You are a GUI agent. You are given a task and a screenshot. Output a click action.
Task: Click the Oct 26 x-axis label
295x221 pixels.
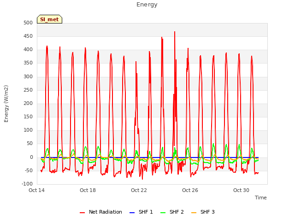[x=190, y=190]
